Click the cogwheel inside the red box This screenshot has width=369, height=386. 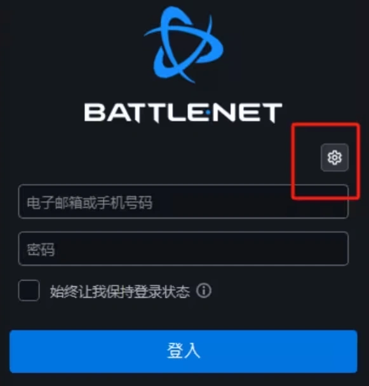pyautogui.click(x=335, y=157)
